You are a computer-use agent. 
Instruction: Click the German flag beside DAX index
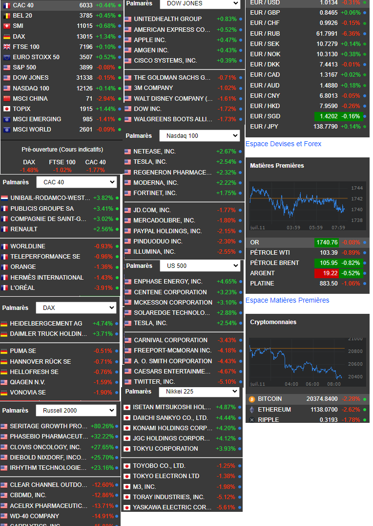tap(7, 37)
